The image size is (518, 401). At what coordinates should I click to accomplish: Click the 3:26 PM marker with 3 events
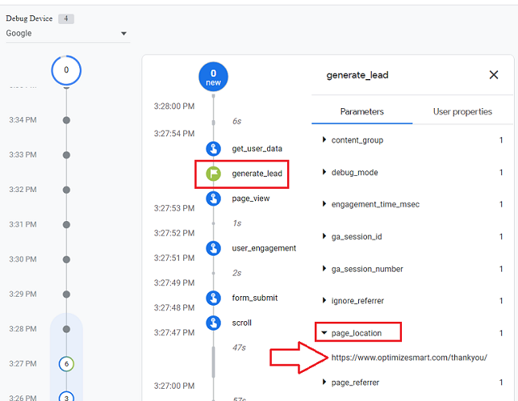point(66,396)
